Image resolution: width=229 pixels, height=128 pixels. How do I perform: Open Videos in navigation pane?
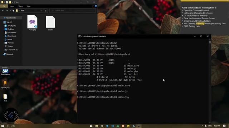(x=10, y=46)
